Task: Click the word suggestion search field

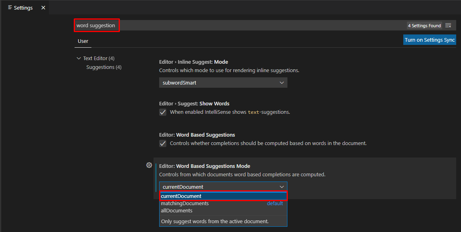Action: coord(97,25)
